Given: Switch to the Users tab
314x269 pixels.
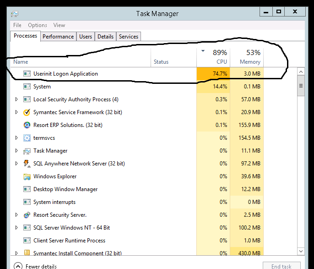Looking at the screenshot, I should (x=86, y=37).
